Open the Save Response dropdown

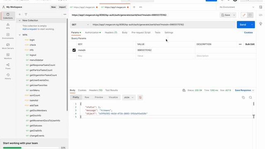point(244,90)
